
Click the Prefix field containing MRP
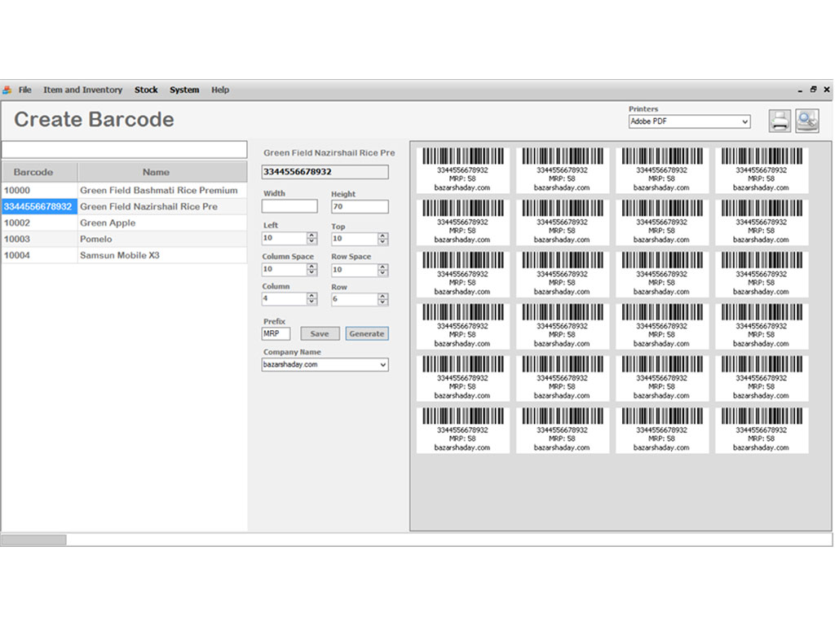point(276,333)
